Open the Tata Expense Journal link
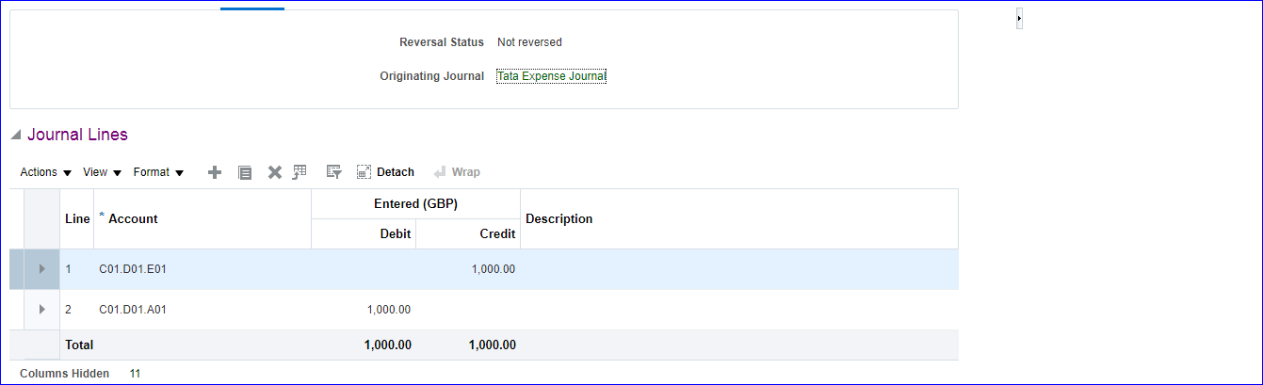The height and width of the screenshot is (385, 1263). coord(551,76)
